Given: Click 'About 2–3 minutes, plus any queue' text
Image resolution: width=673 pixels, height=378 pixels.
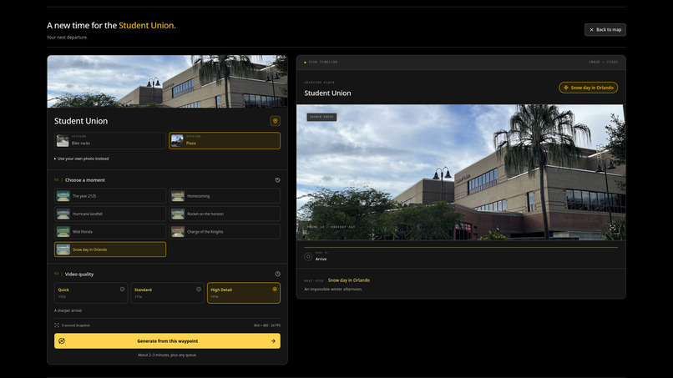Looking at the screenshot, I should [x=167, y=355].
